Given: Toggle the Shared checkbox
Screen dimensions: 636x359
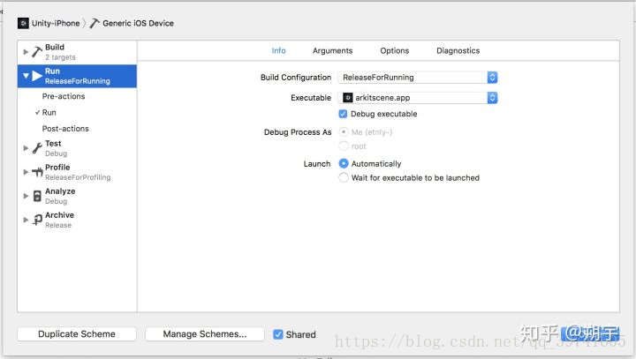Looking at the screenshot, I should point(278,334).
